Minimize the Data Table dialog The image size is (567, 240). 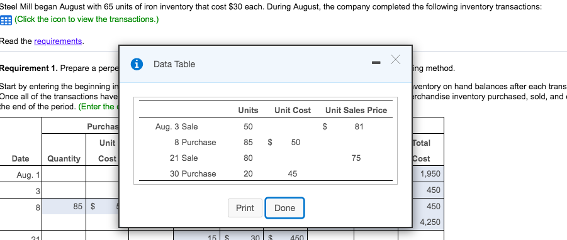click(x=376, y=63)
